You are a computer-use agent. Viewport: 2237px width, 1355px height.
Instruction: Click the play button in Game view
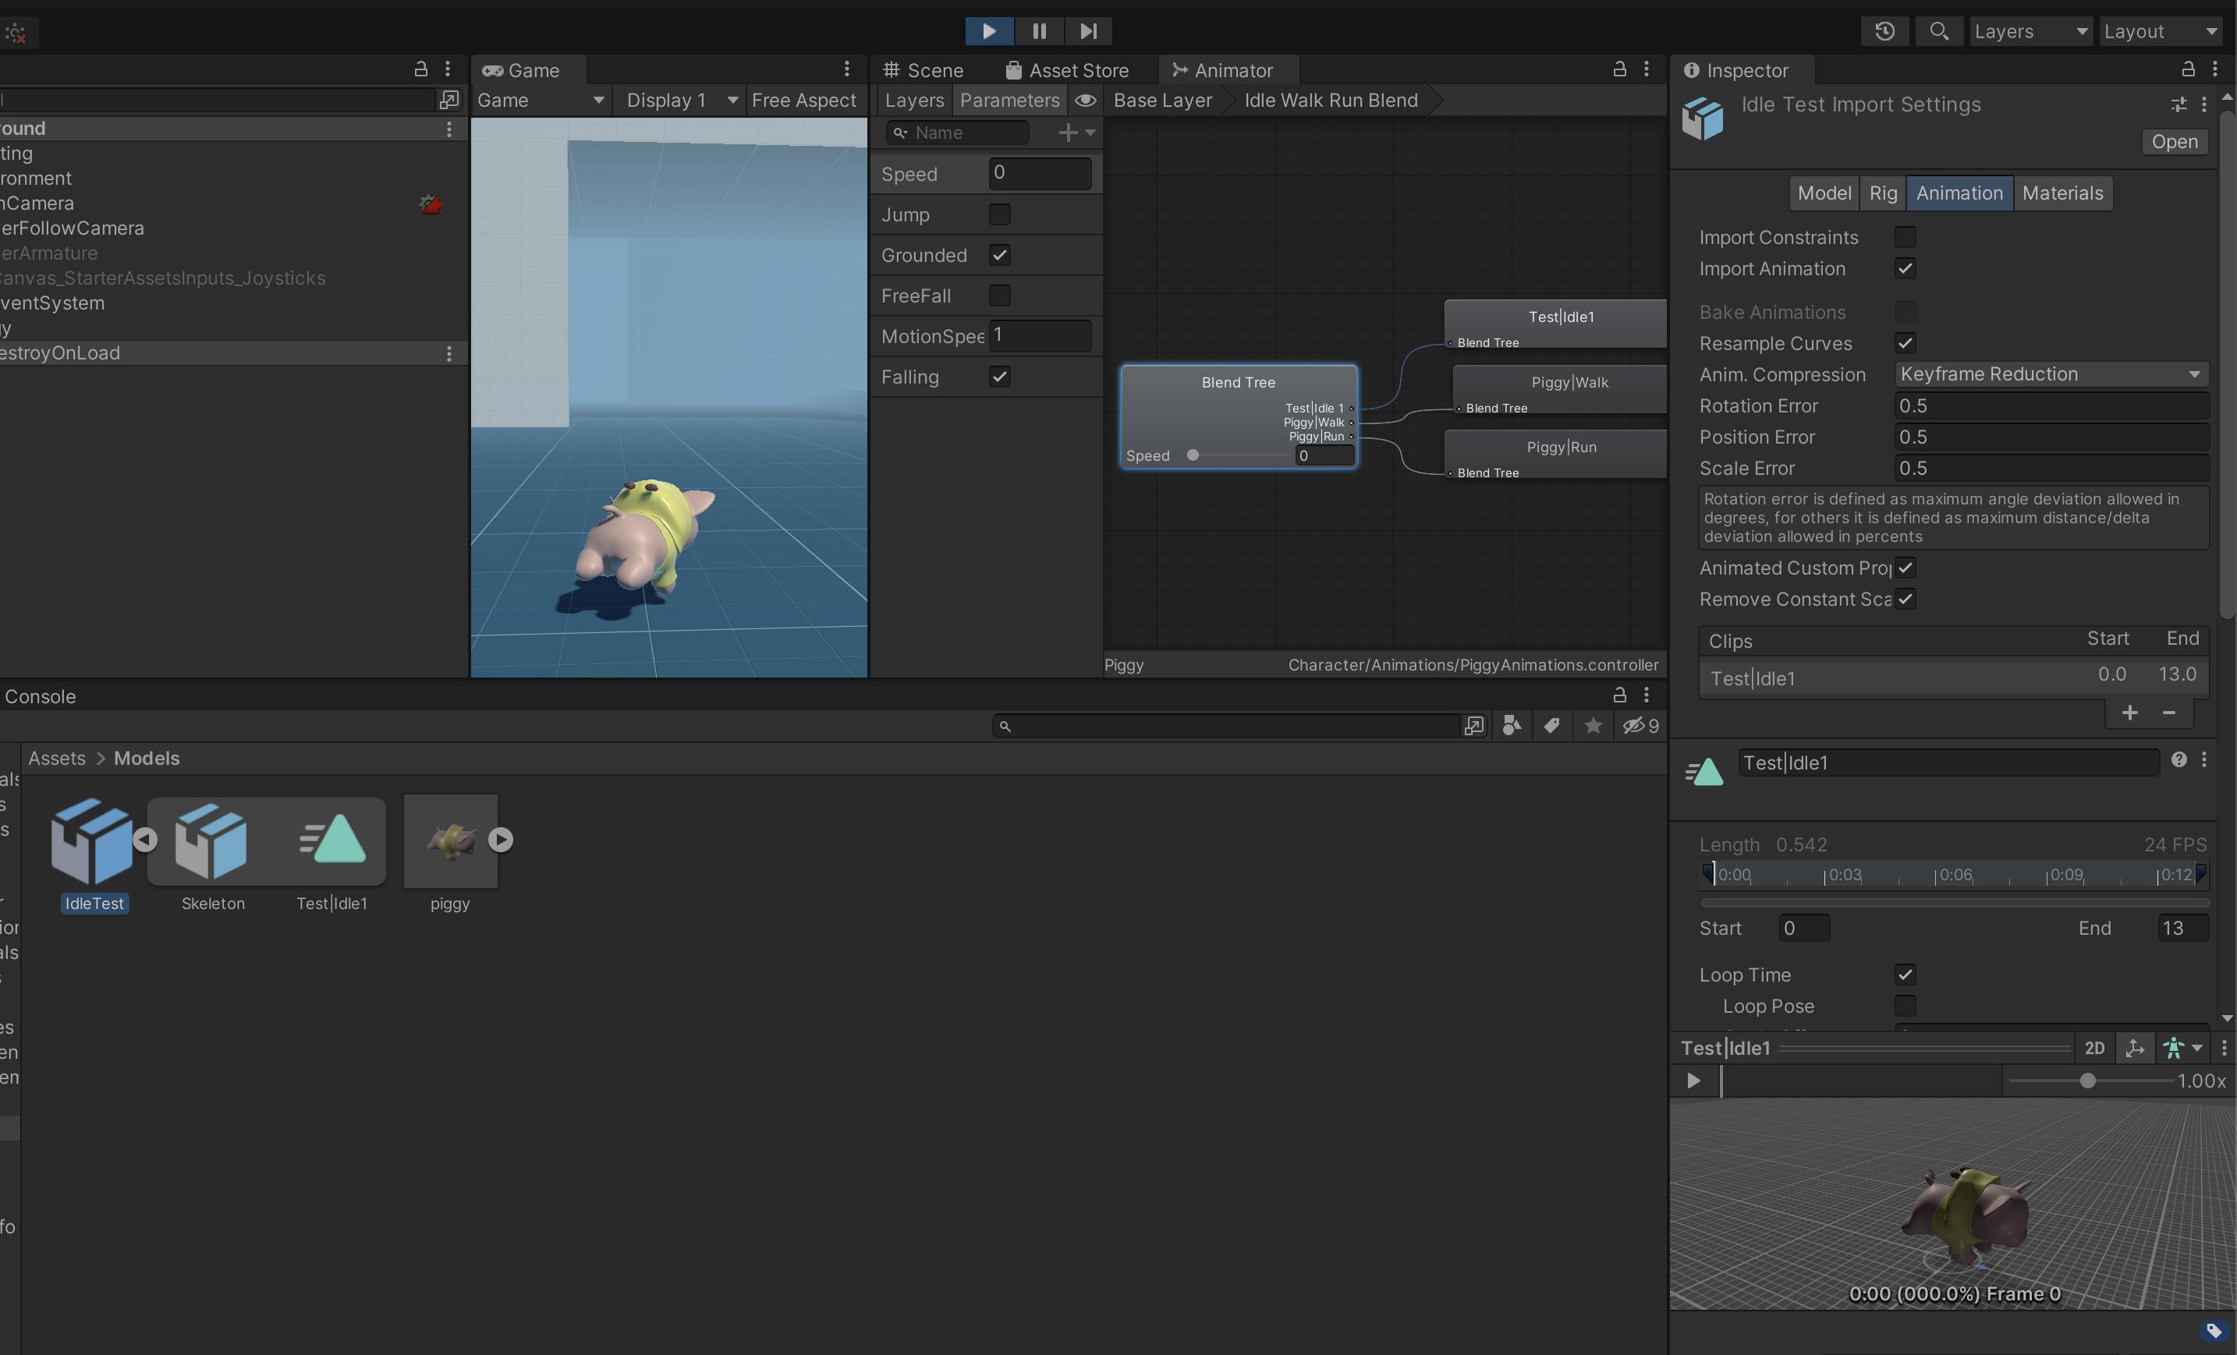pyautogui.click(x=987, y=29)
